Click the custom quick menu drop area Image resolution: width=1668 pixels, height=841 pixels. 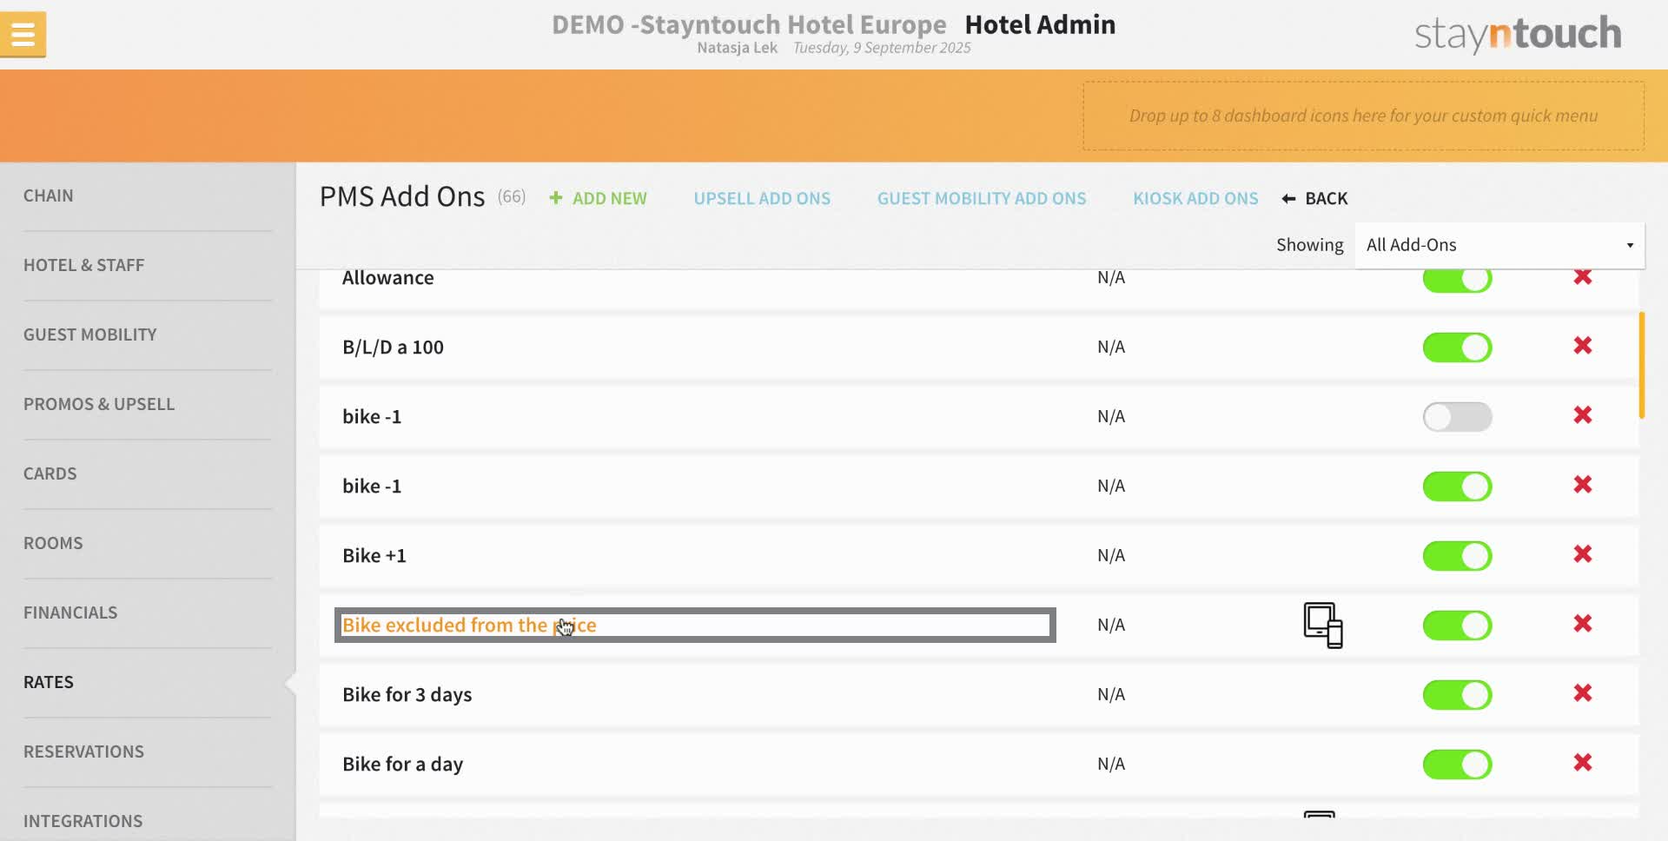[x=1363, y=116]
